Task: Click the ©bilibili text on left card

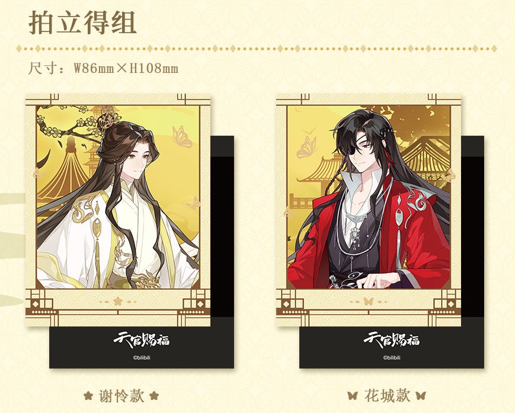Action: (142, 357)
